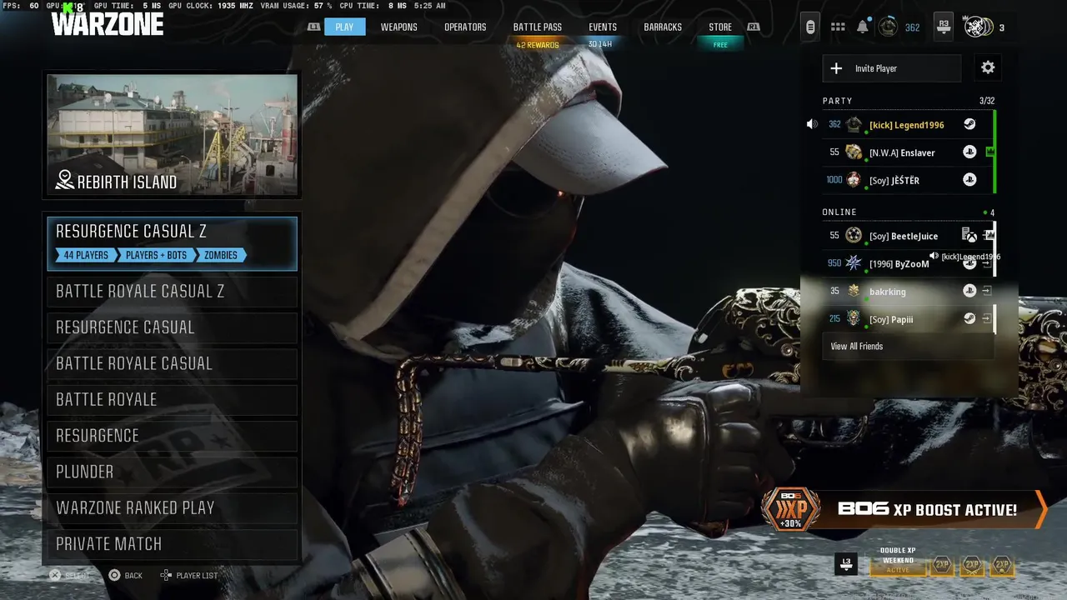Screen dimensions: 1067x600
Task: Open the Battle Pass tab
Action: point(538,27)
